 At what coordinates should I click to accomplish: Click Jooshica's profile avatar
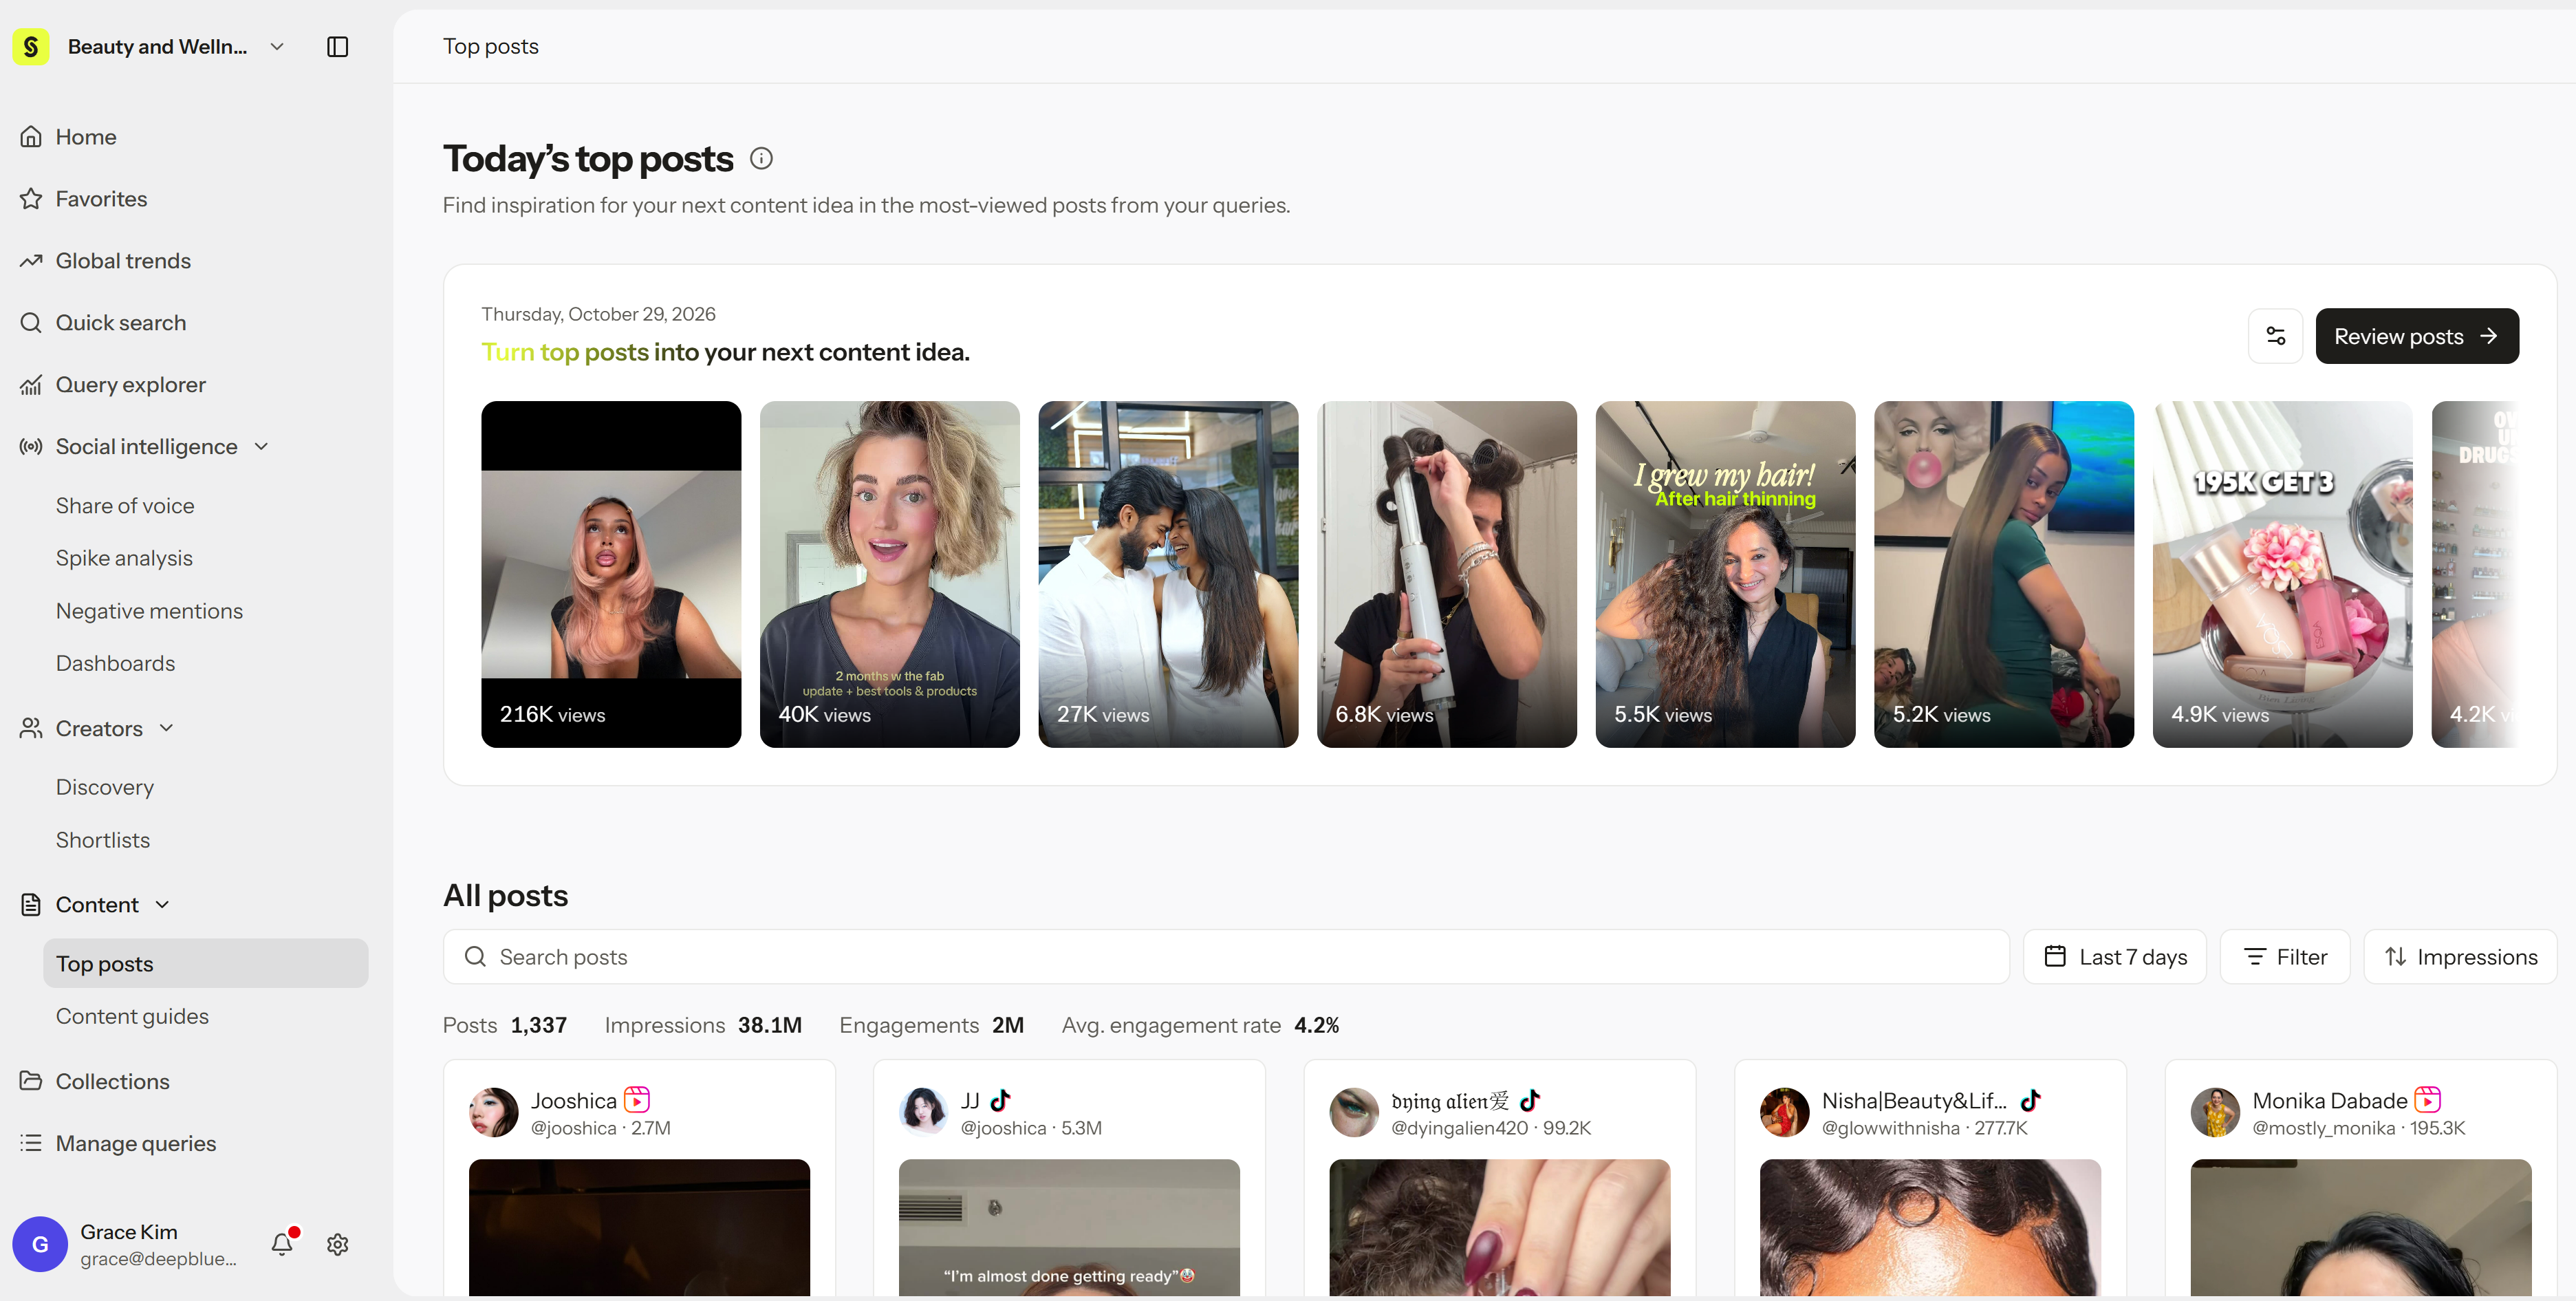[x=494, y=1113]
